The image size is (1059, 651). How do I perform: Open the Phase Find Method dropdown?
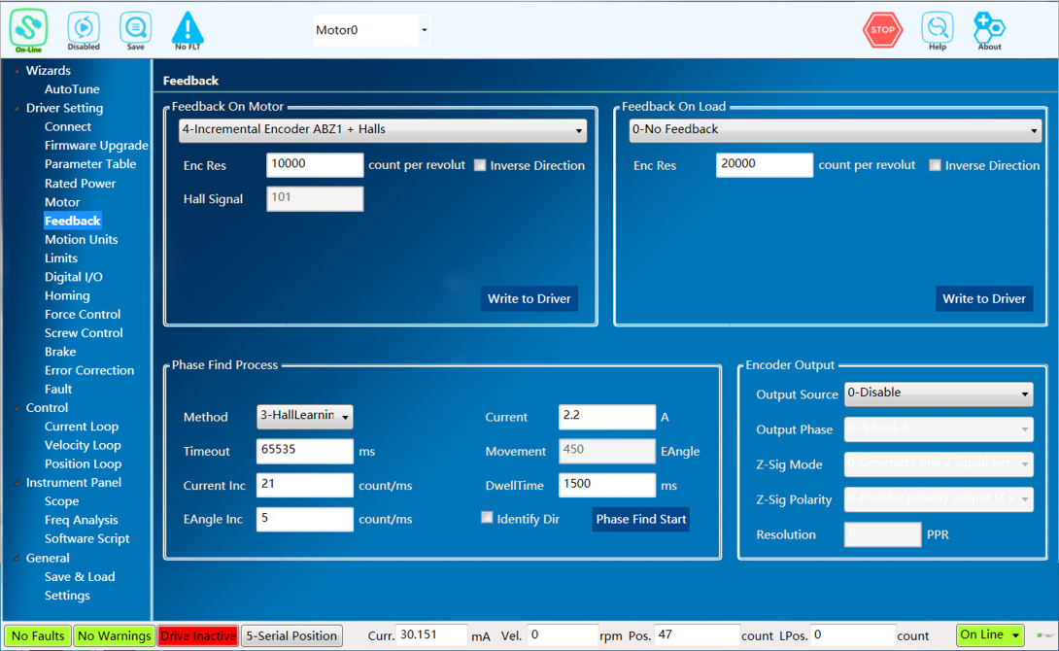[305, 416]
